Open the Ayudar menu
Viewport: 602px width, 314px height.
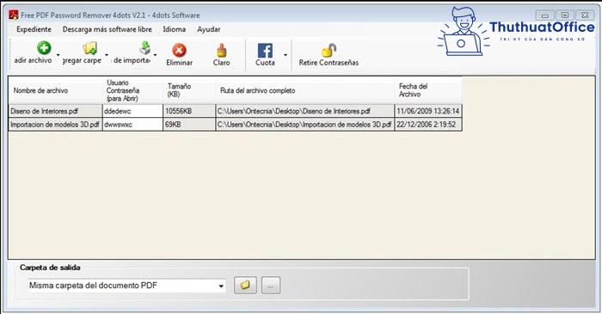coord(208,29)
